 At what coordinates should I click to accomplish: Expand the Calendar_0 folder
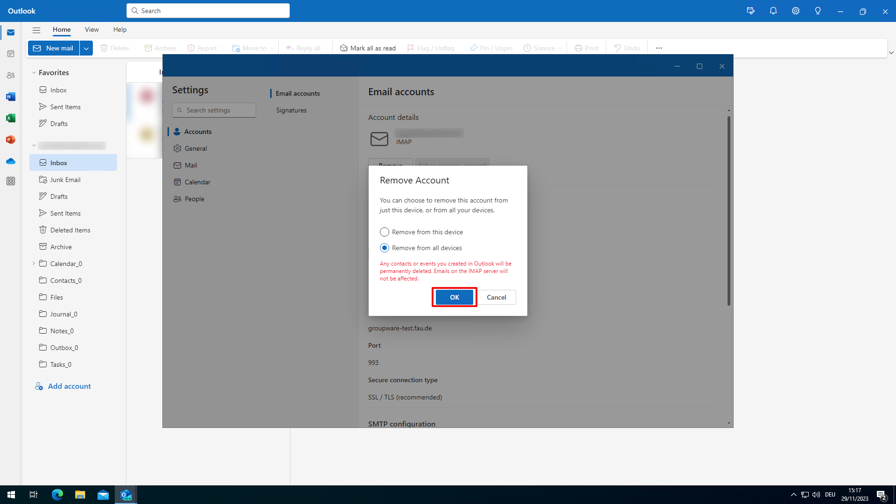pos(34,264)
